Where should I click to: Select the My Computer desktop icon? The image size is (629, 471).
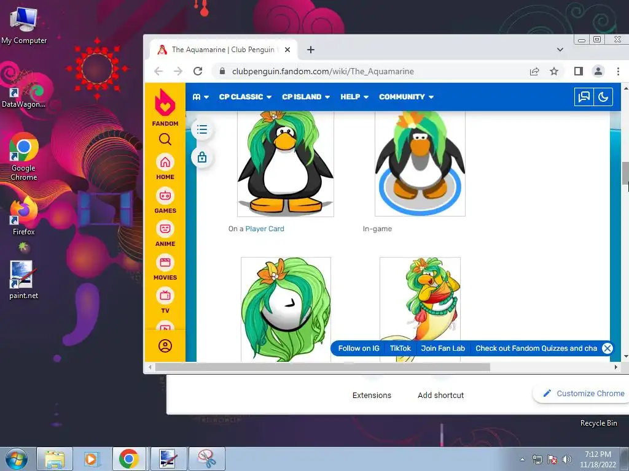pos(24,26)
